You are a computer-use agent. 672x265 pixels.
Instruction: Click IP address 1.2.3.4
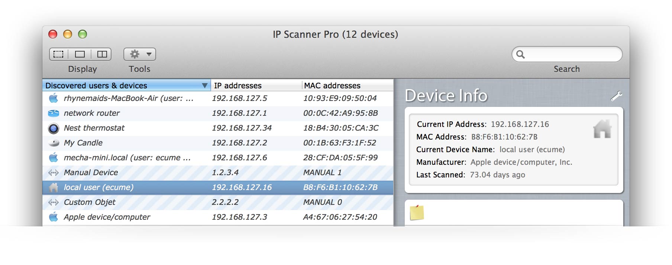[225, 173]
